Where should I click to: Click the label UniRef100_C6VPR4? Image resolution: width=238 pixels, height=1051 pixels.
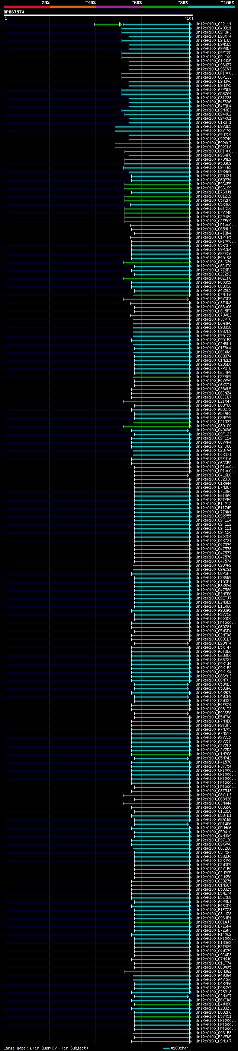[213, 442]
